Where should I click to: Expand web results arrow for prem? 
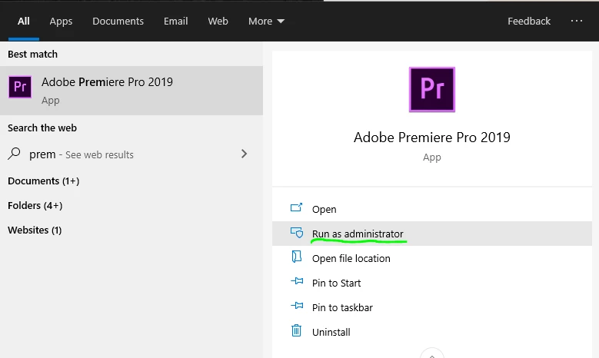[245, 154]
